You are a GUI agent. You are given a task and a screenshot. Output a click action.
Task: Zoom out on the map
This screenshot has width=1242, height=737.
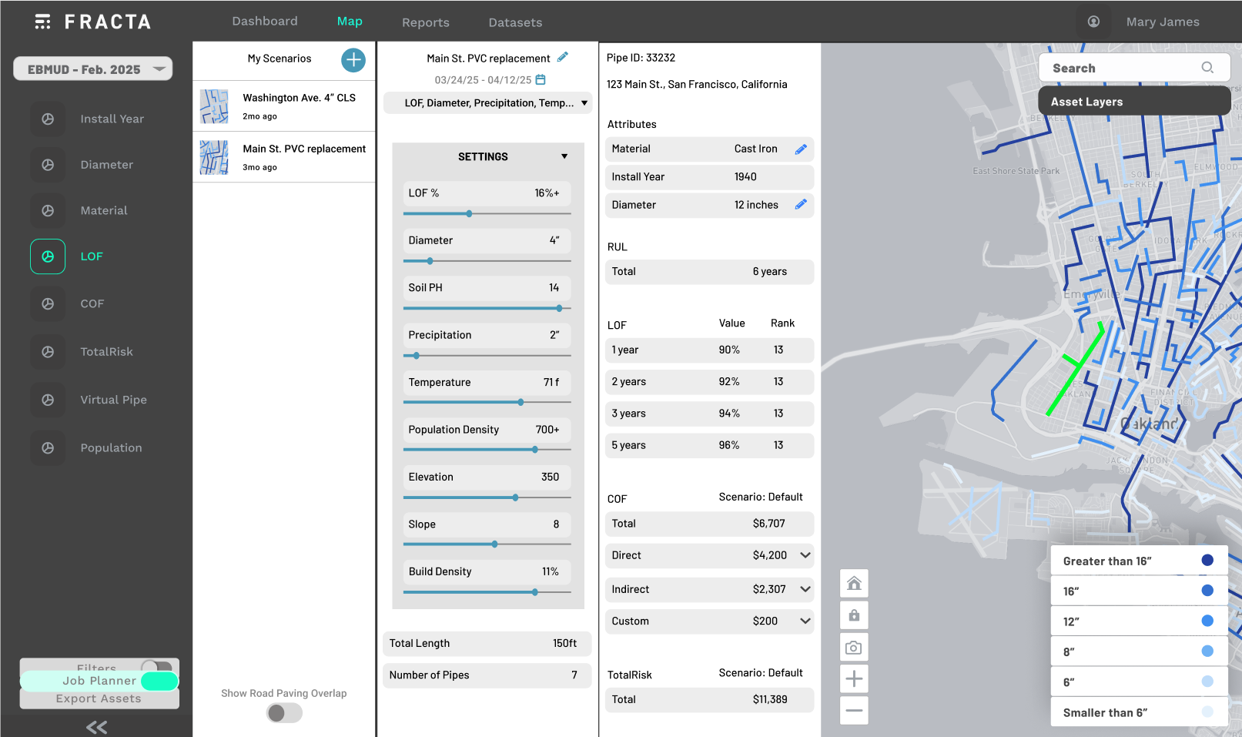click(x=854, y=710)
